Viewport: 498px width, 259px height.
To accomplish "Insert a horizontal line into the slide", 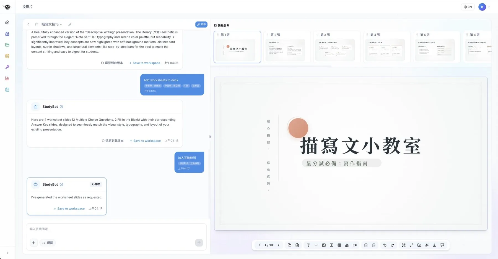I will pyautogui.click(x=316, y=245).
